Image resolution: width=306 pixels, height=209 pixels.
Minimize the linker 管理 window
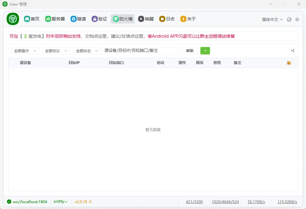[271, 4]
